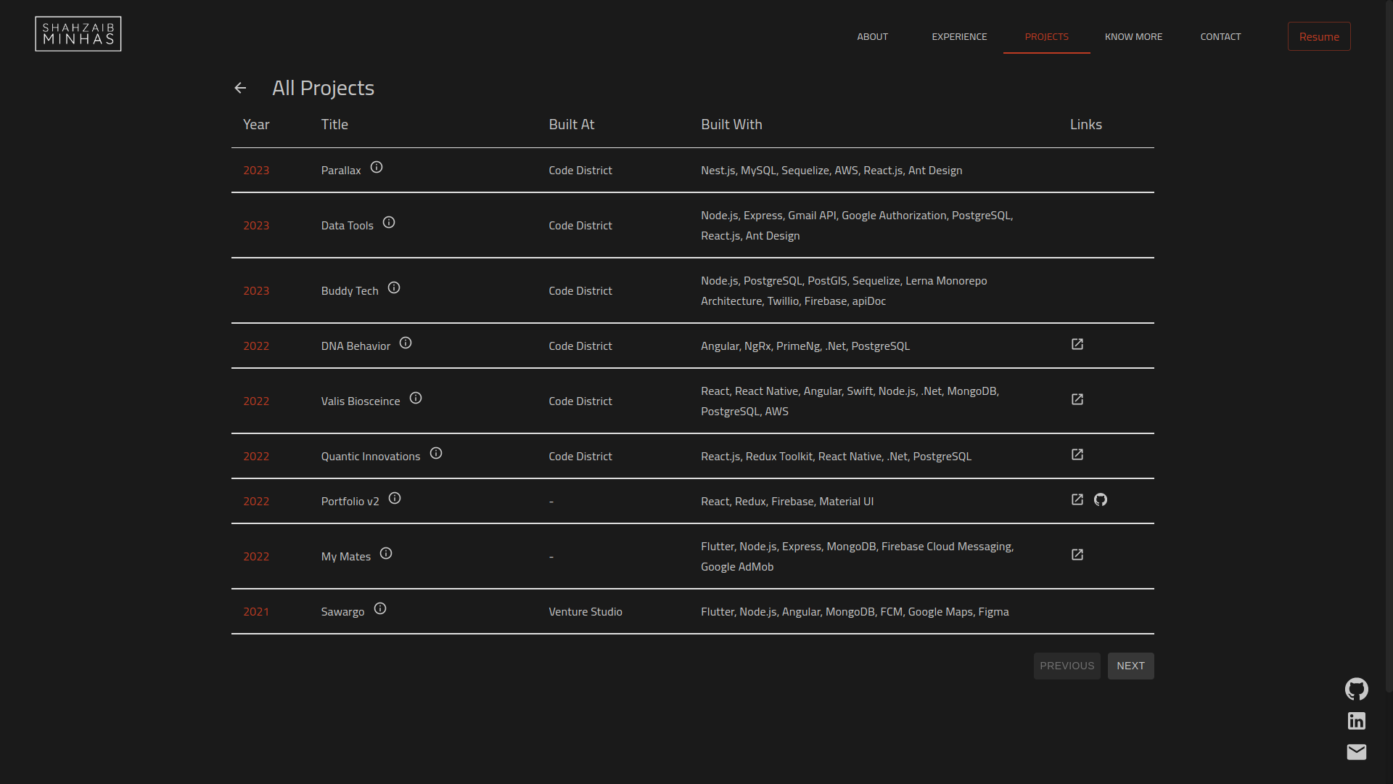The height and width of the screenshot is (784, 1393).
Task: Click email icon in bottom-right sidebar
Action: (x=1357, y=751)
